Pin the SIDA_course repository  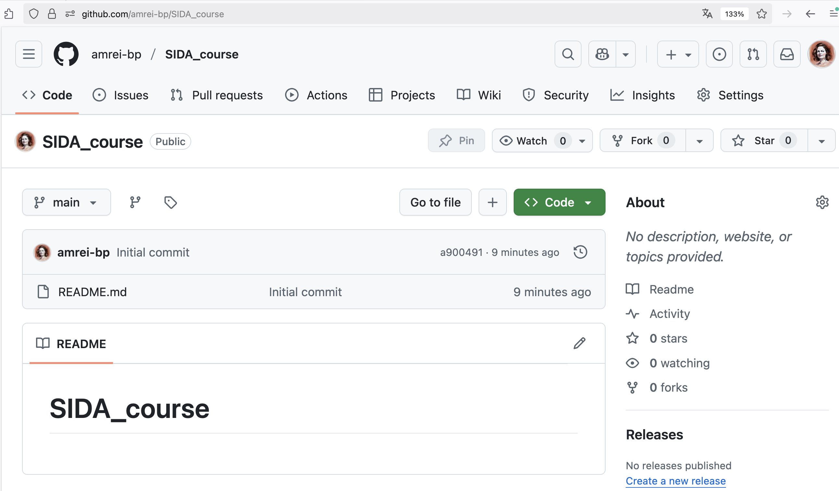(x=456, y=141)
